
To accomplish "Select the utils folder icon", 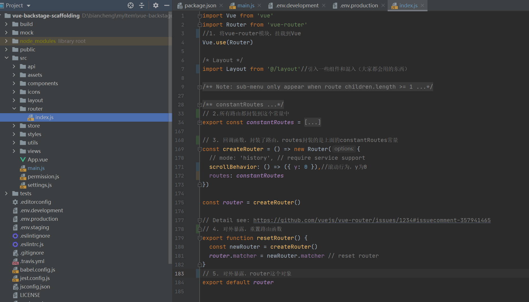I will [23, 143].
